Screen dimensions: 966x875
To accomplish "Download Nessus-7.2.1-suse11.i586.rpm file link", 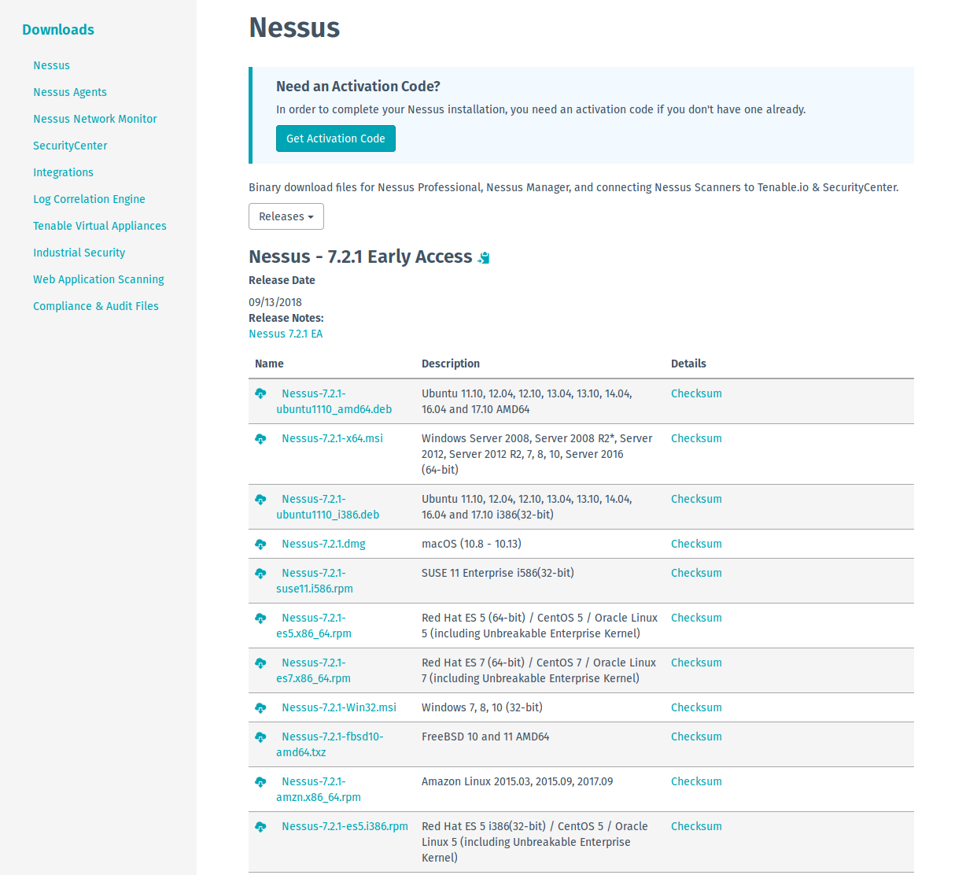I will coord(315,581).
